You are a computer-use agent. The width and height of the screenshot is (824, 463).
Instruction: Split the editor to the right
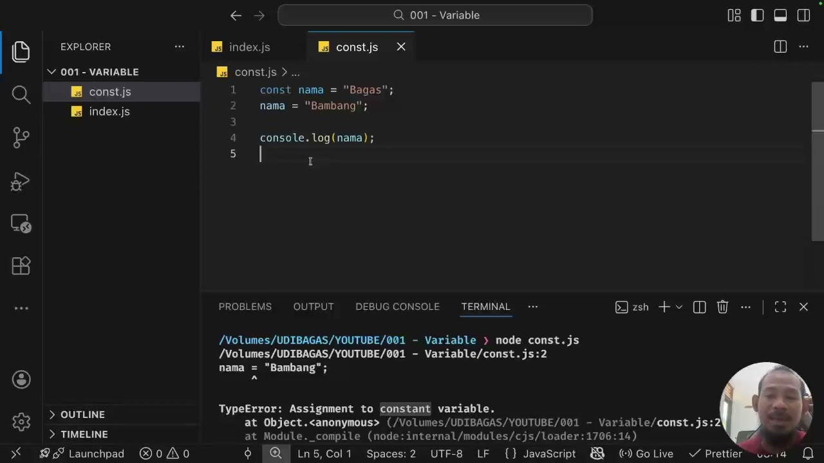click(780, 47)
